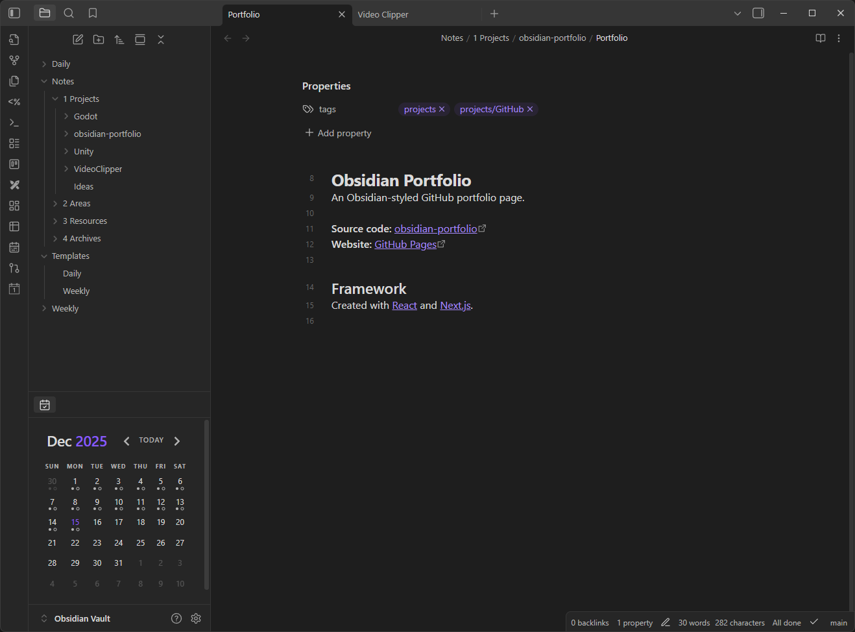855x632 pixels.
Task: Open the tab list dropdown
Action: point(738,12)
